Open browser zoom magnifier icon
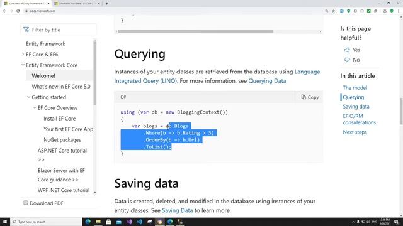The width and height of the screenshot is (403, 226). [x=327, y=11]
